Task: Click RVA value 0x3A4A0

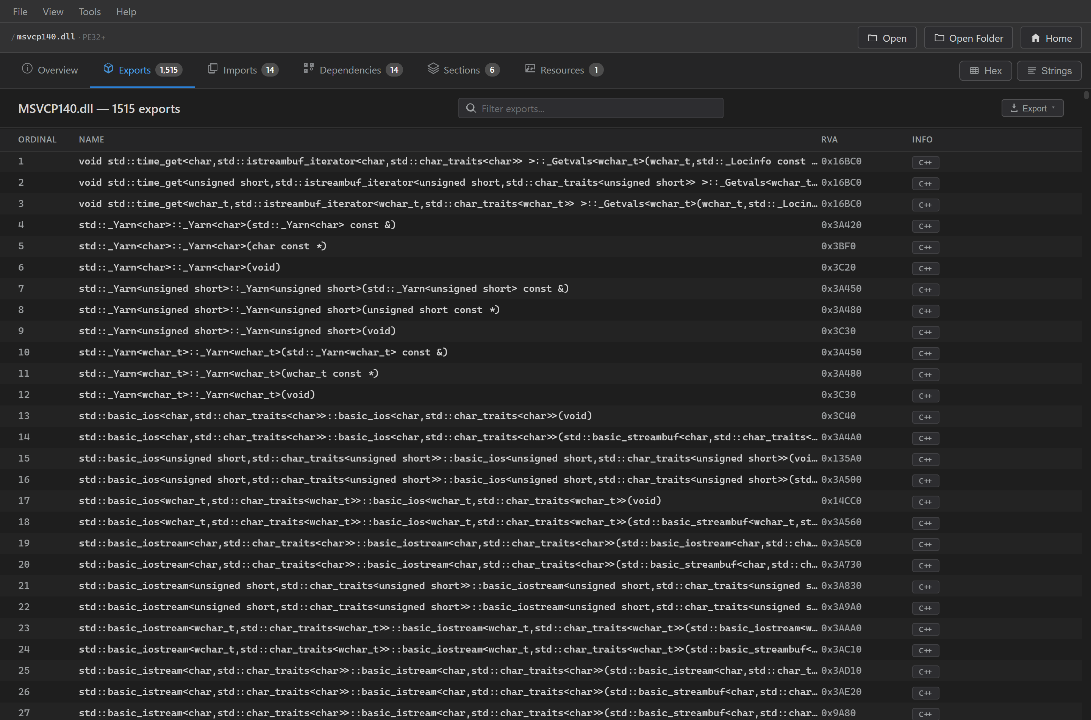Action: (x=841, y=437)
